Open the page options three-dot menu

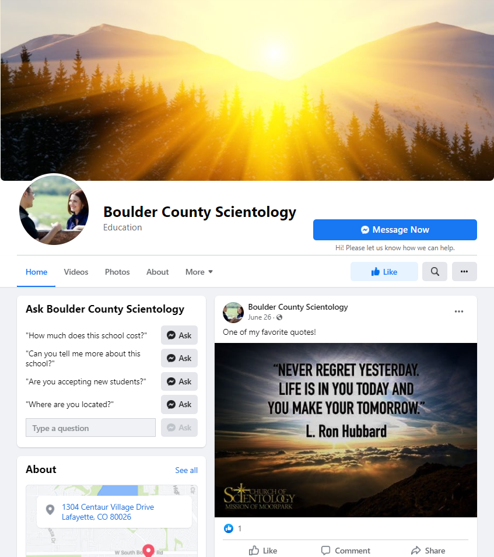pyautogui.click(x=464, y=272)
